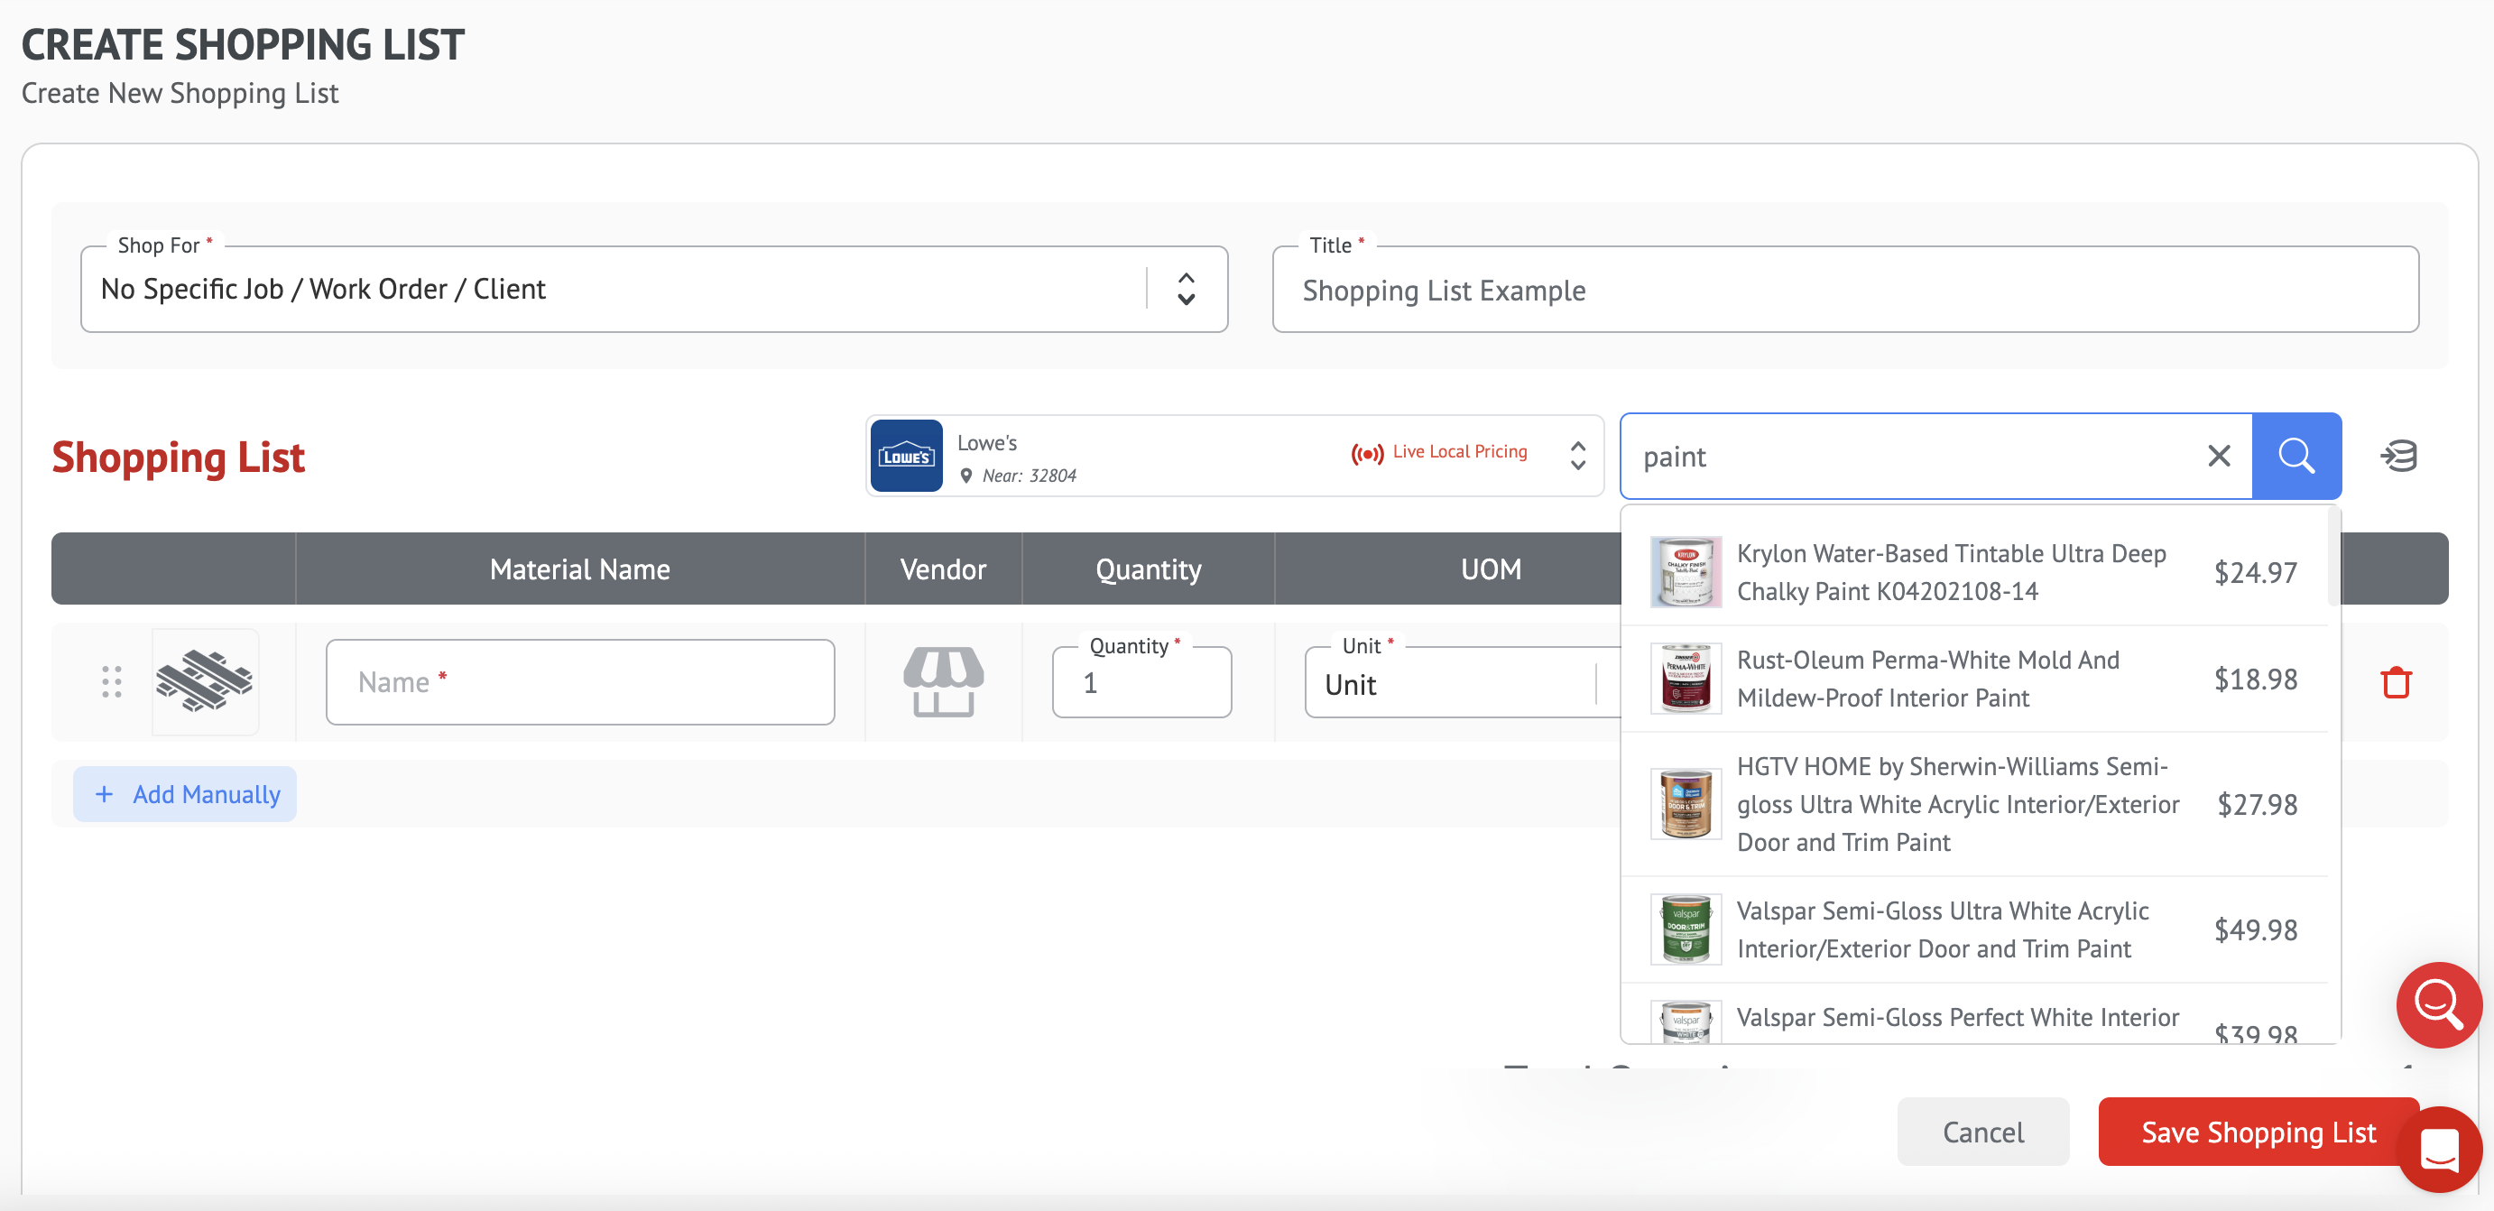
Task: Click the vendor storefront icon
Action: pos(943,682)
